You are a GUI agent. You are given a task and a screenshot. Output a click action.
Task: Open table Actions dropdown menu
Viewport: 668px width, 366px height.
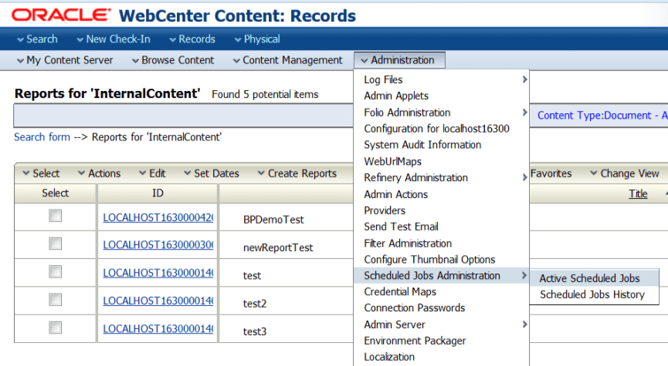[100, 173]
